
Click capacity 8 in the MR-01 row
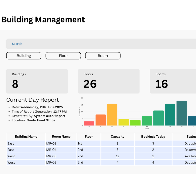pos(118,143)
